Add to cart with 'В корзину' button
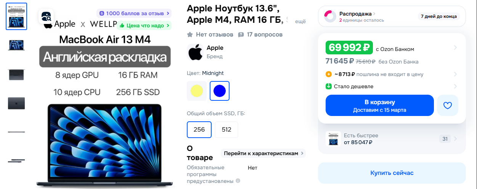This screenshot has width=477, height=189. (380, 105)
